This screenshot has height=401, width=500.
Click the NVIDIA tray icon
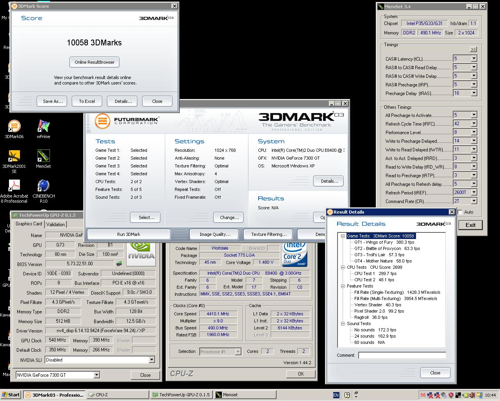[x=464, y=395]
